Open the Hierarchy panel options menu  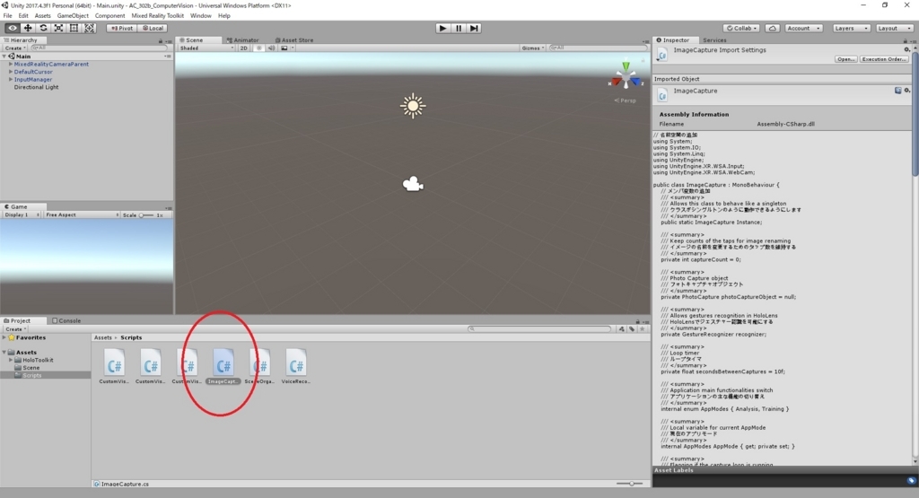tap(168, 41)
